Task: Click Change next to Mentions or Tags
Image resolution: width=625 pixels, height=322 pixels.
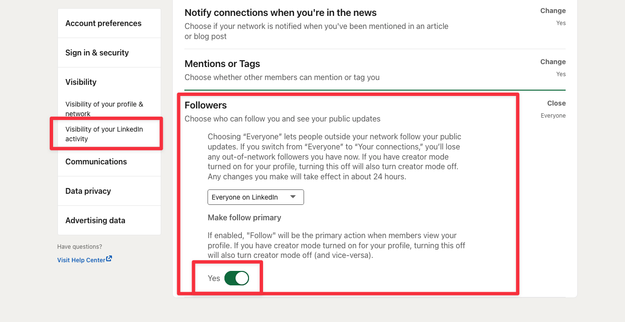Action: [553, 62]
